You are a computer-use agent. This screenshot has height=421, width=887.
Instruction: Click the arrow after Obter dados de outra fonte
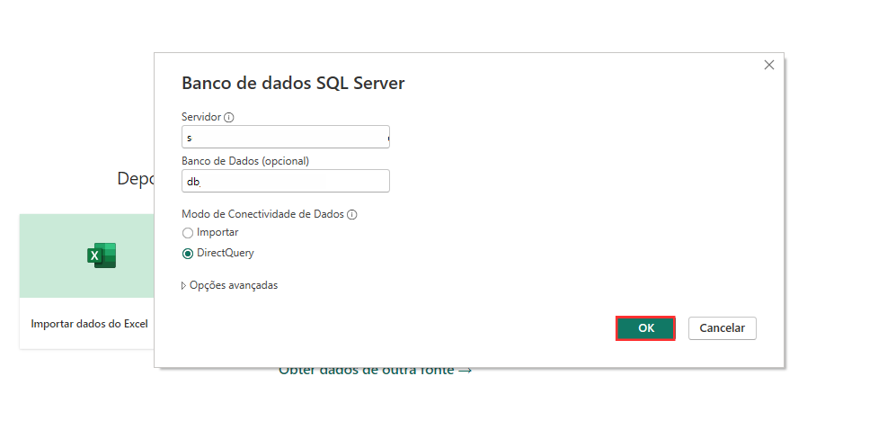(465, 370)
